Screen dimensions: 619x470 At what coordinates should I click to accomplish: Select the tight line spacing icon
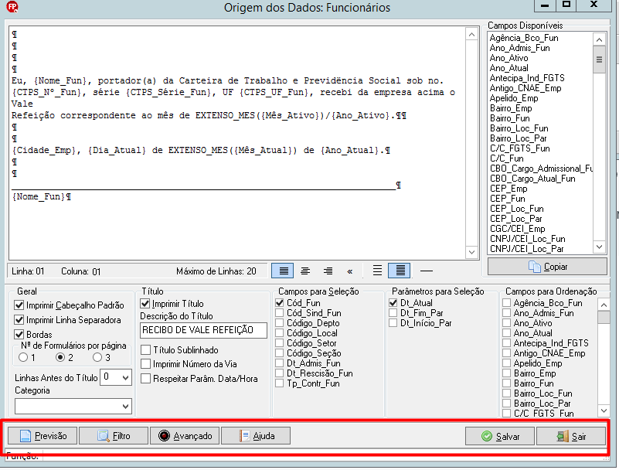click(x=400, y=271)
